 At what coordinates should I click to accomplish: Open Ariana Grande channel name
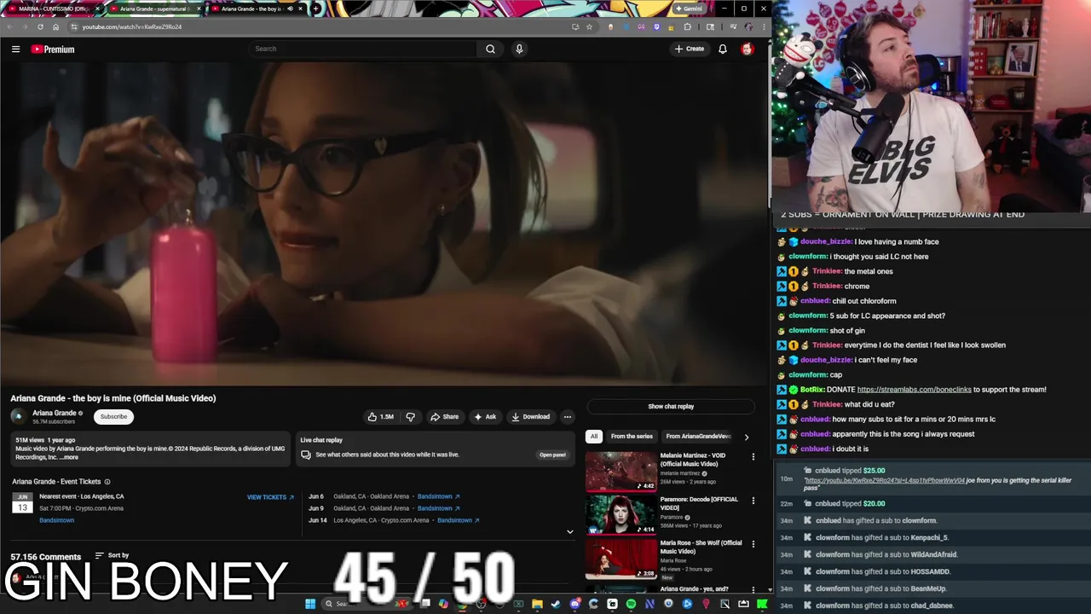pyautogui.click(x=55, y=413)
